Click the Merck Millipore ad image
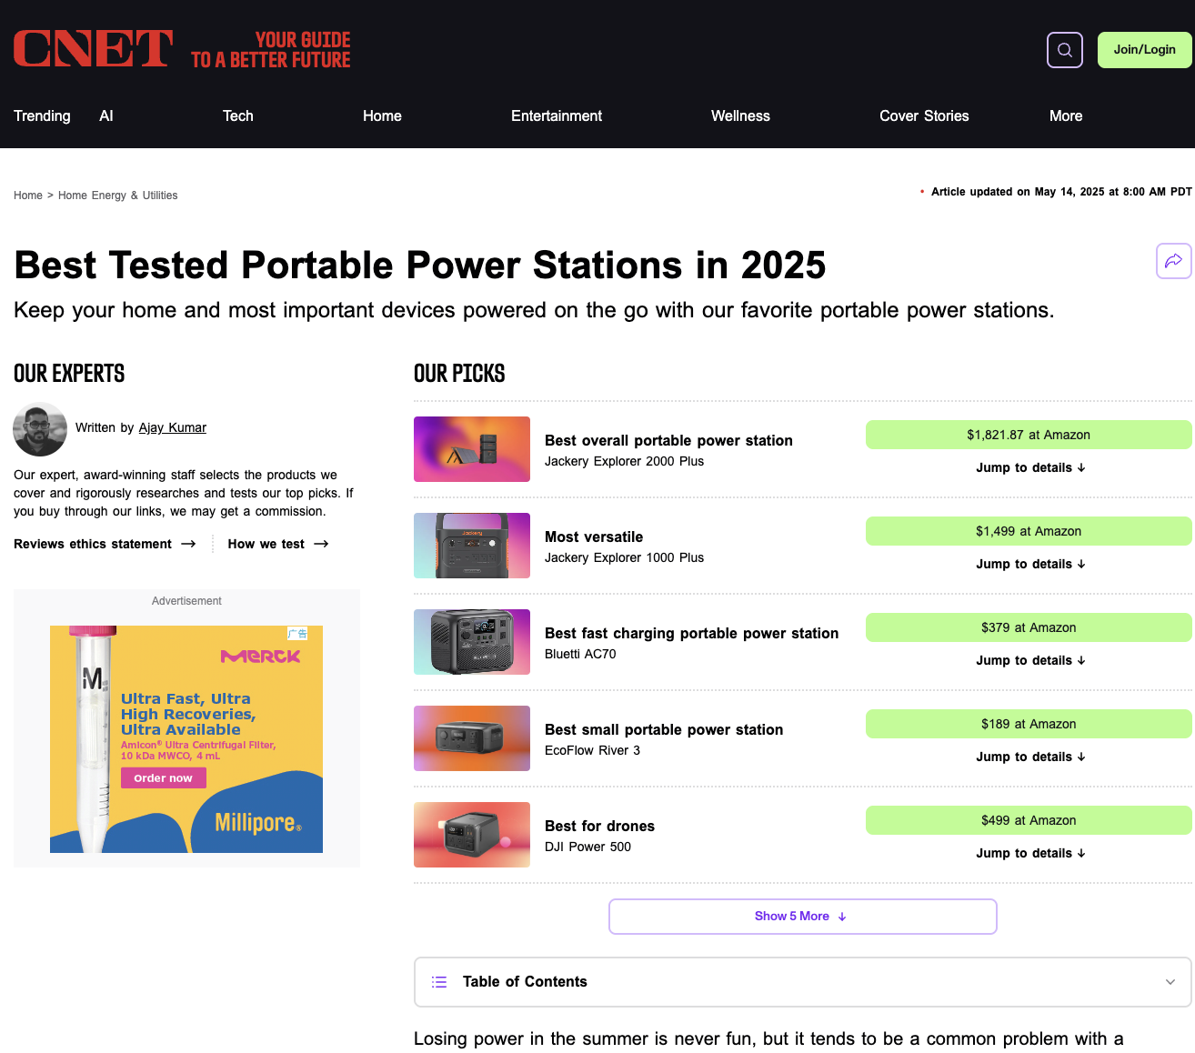This screenshot has height=1053, width=1195. click(x=186, y=739)
